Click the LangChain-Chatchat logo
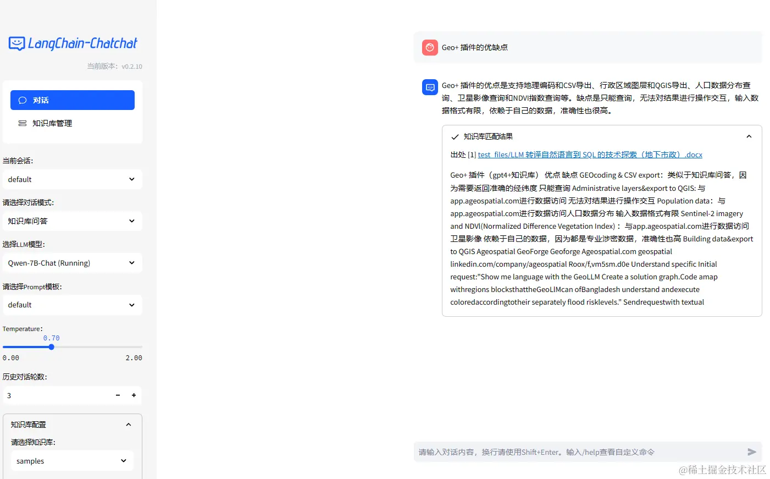This screenshot has width=770, height=479. [73, 43]
